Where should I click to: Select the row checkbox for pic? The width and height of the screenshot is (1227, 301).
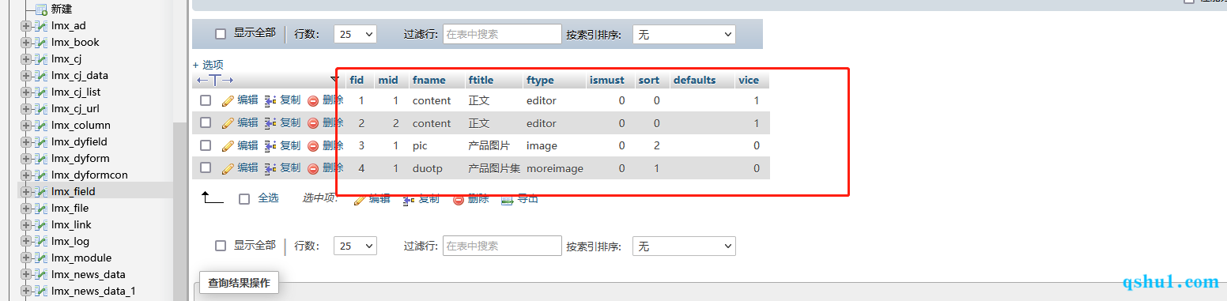(x=206, y=145)
